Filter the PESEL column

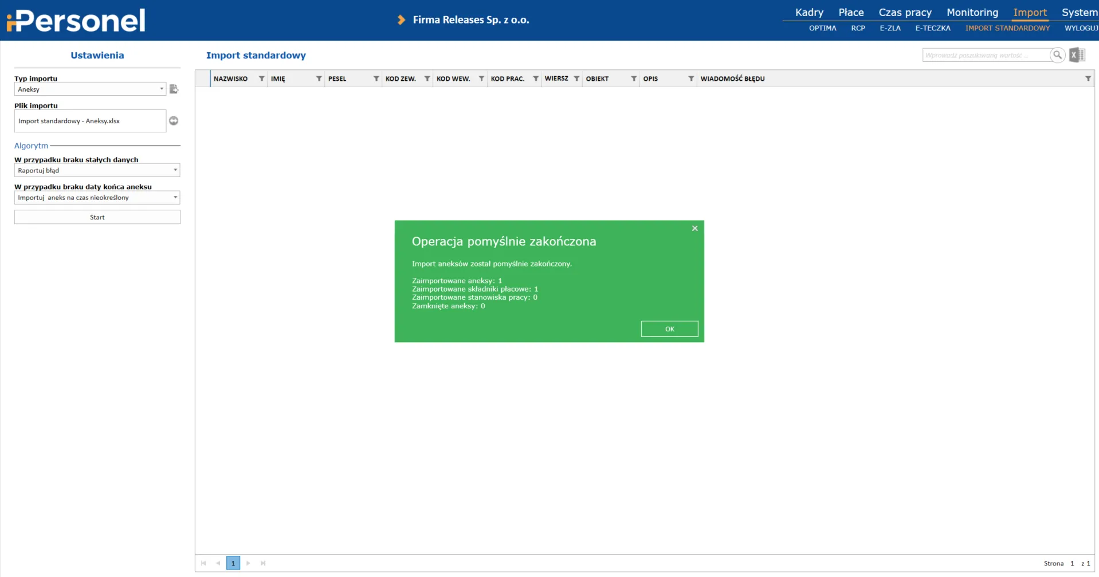[x=376, y=79]
